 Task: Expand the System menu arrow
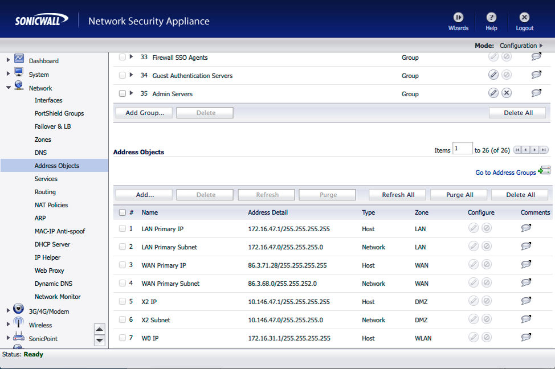8,73
